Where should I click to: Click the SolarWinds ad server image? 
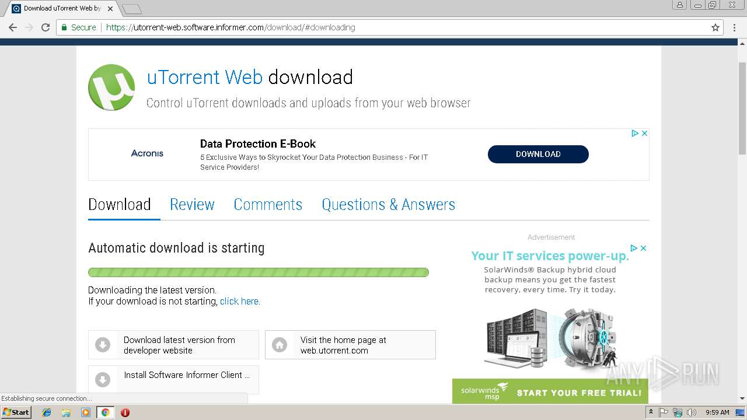550,340
